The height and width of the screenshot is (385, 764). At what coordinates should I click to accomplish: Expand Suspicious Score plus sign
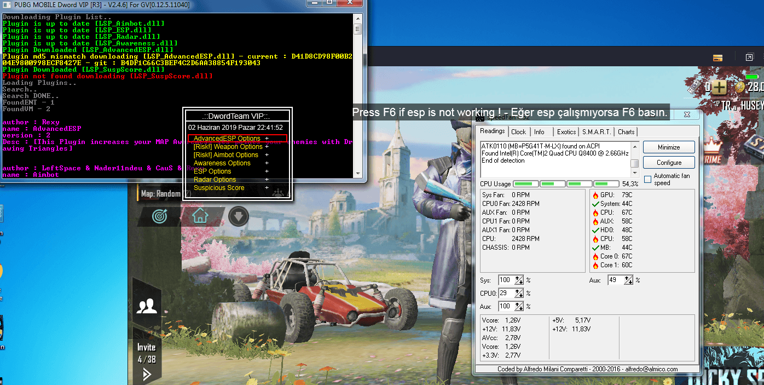(267, 188)
